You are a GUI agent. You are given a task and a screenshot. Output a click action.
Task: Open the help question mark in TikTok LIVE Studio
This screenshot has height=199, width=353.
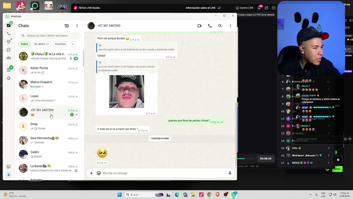pyautogui.click(x=274, y=8)
